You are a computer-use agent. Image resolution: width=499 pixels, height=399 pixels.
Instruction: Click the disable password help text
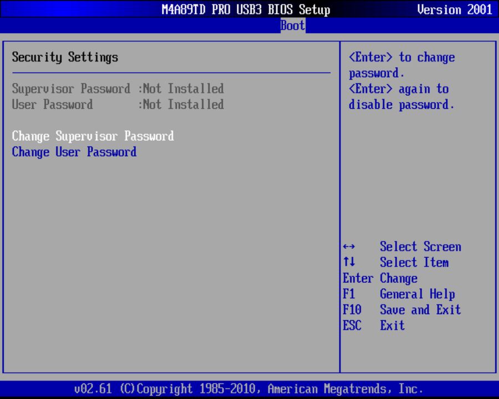click(x=401, y=105)
